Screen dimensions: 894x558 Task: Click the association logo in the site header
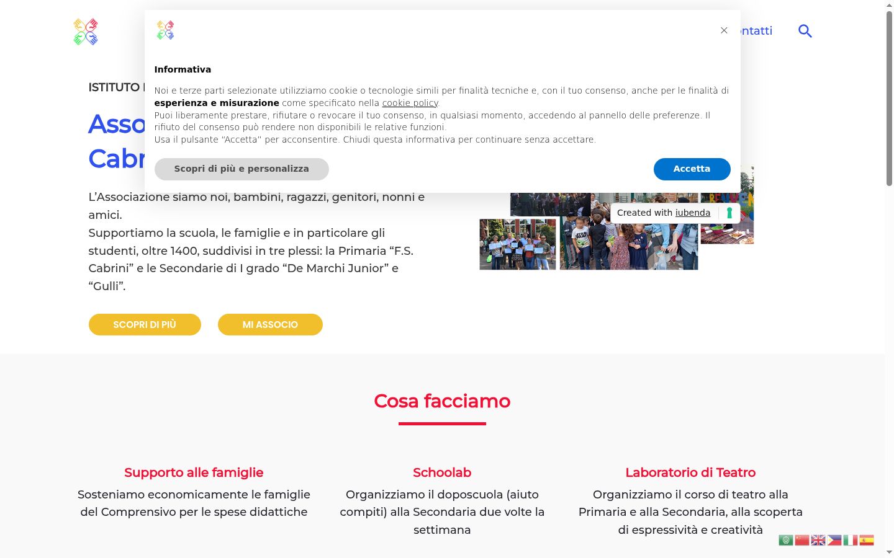pyautogui.click(x=86, y=32)
